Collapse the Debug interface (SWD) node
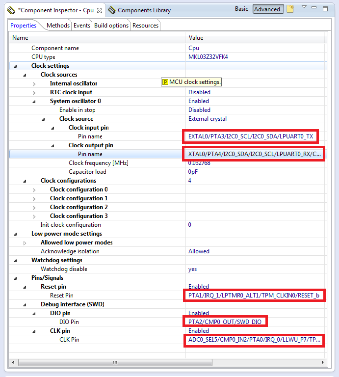 point(25,305)
